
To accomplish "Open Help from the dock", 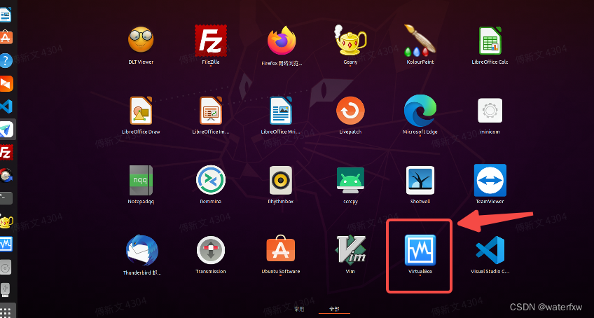I will (x=6, y=61).
